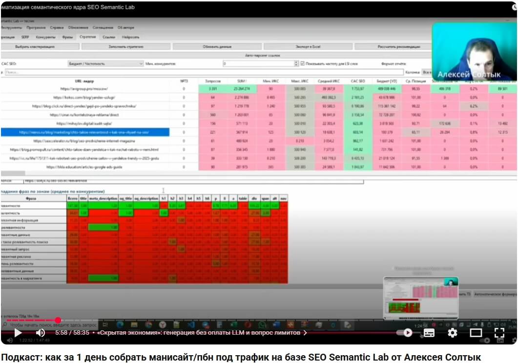Go fullscreen using the fullscreen icon
Viewport: 518px width, 363px height.
(499, 333)
